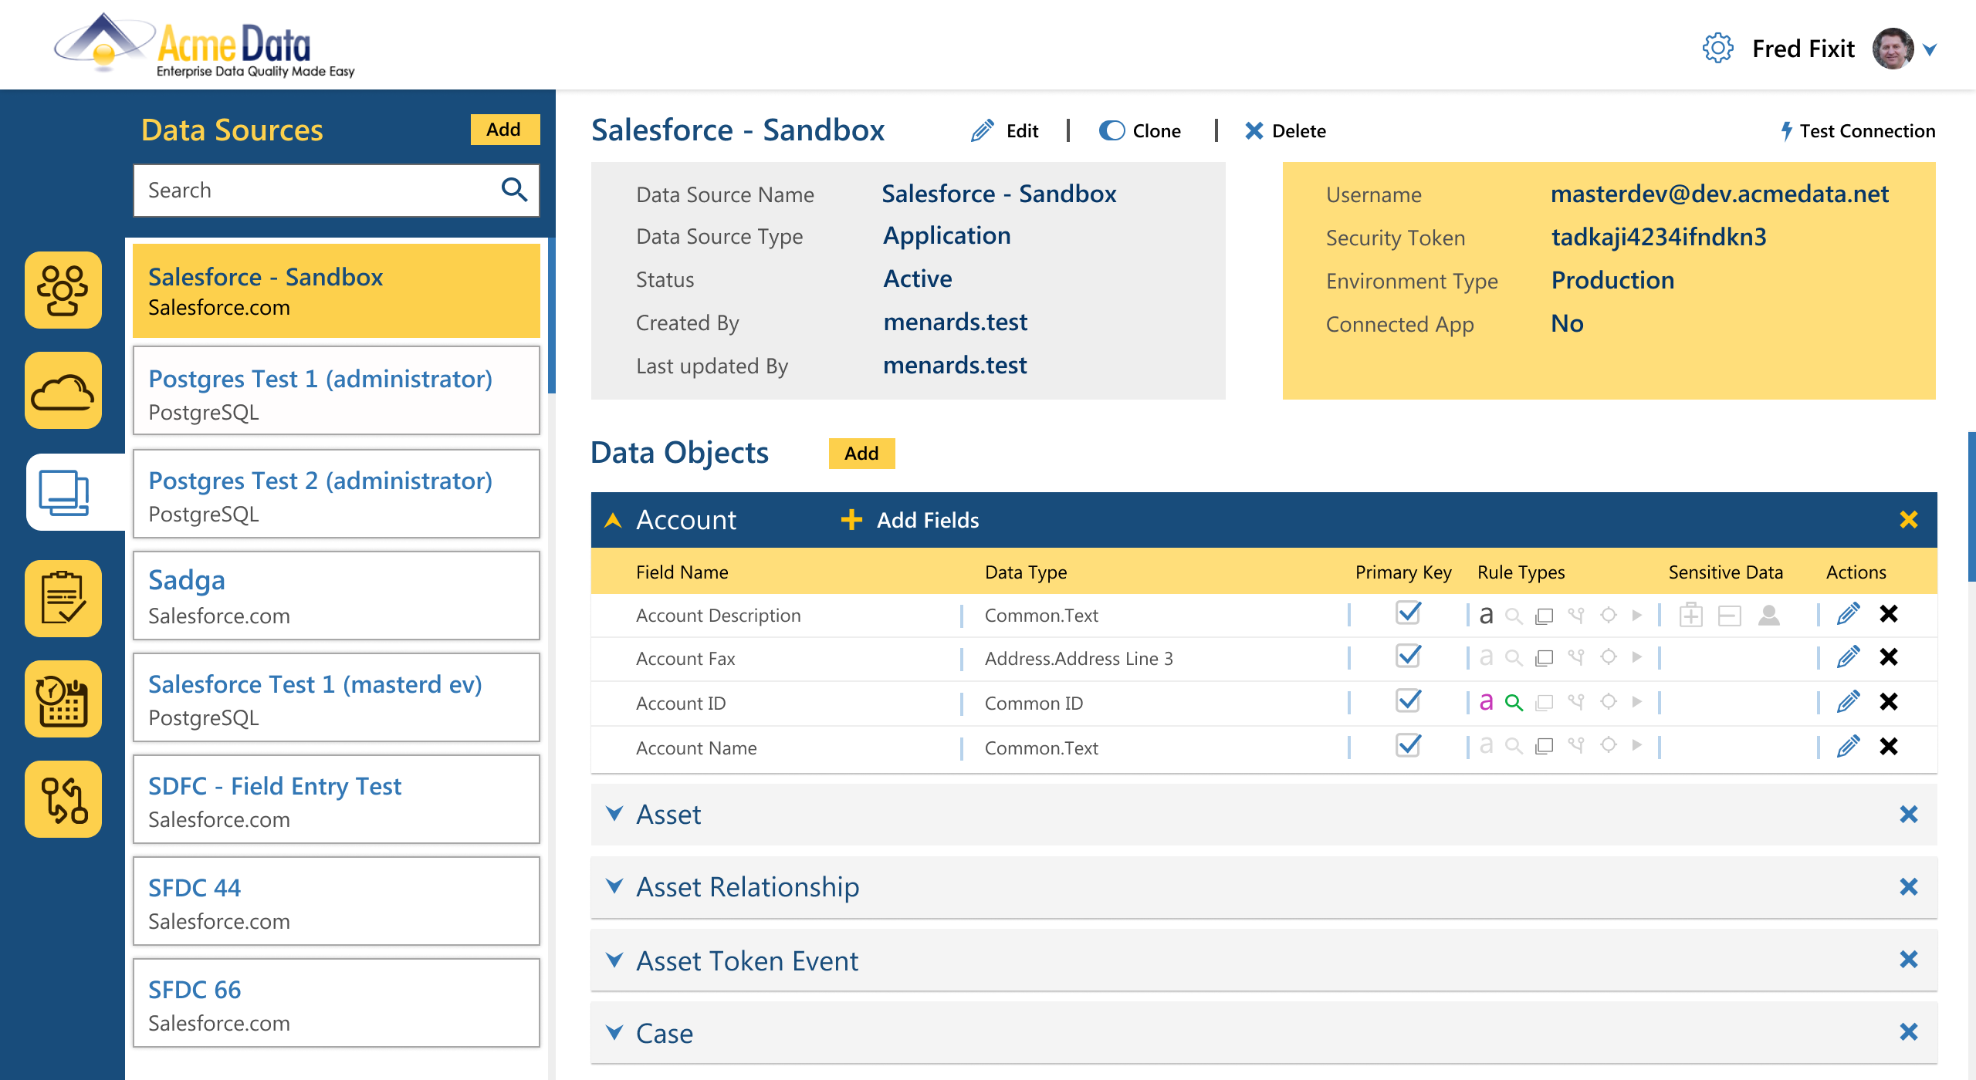The height and width of the screenshot is (1080, 1976).
Task: Click green search rule icon for Account ID
Action: pyautogui.click(x=1514, y=702)
